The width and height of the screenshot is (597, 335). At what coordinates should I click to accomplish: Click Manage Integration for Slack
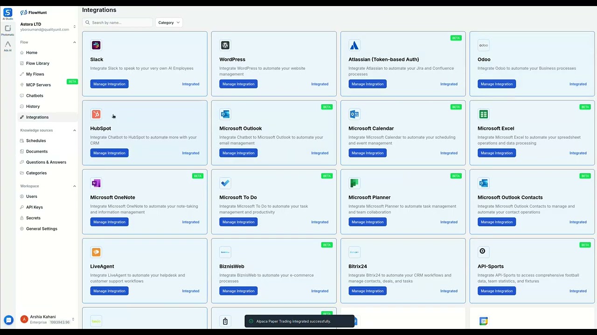(x=109, y=84)
